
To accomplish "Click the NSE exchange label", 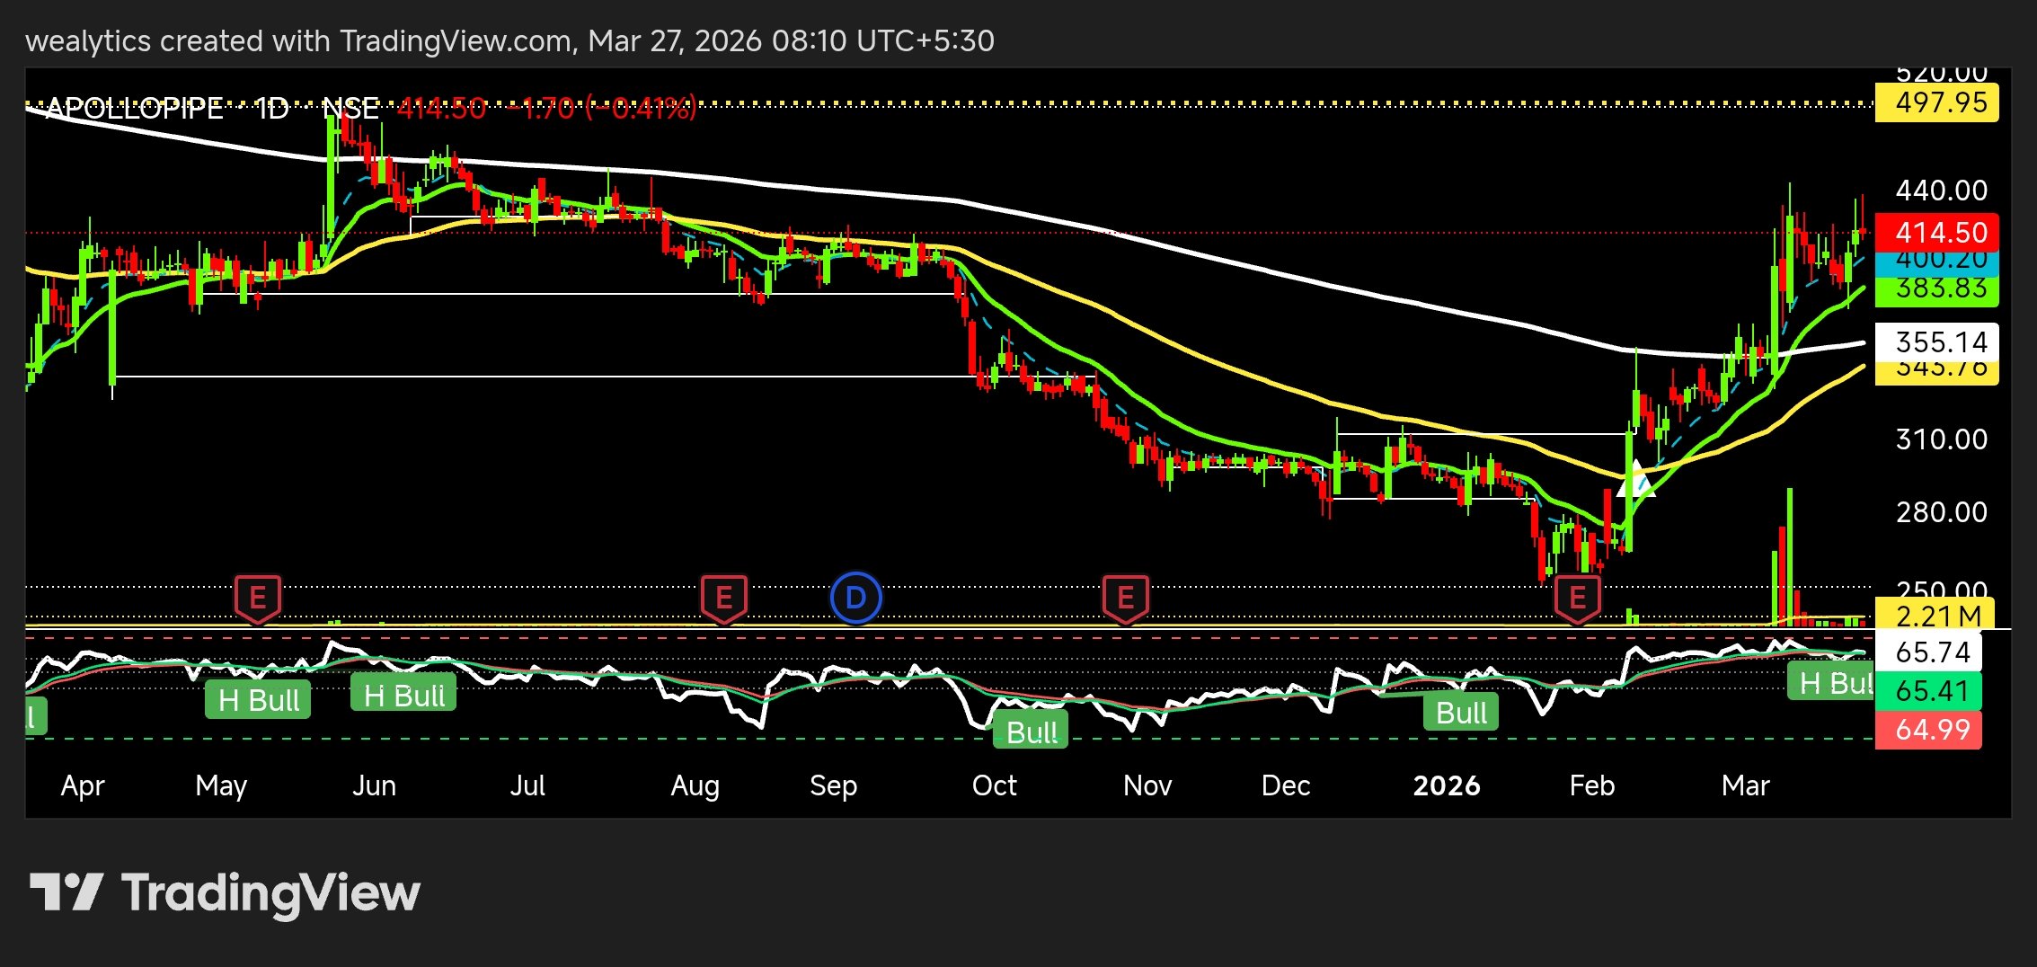I will 351,109.
